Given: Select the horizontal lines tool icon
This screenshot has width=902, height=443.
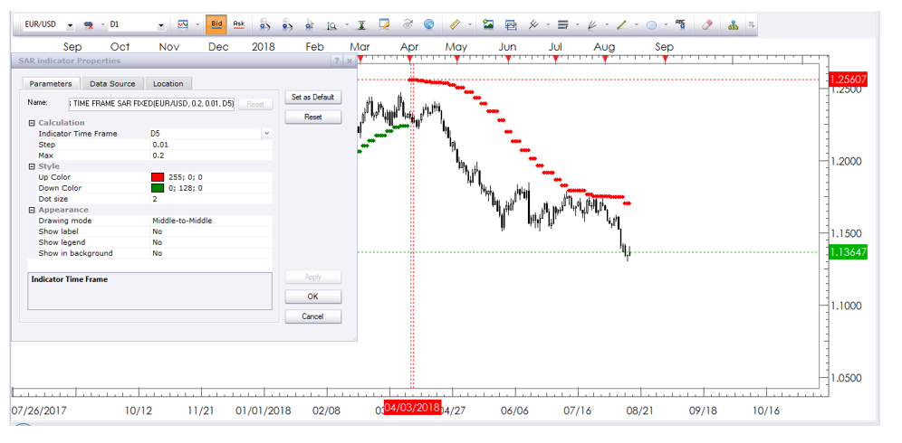Looking at the screenshot, I should tap(563, 24).
